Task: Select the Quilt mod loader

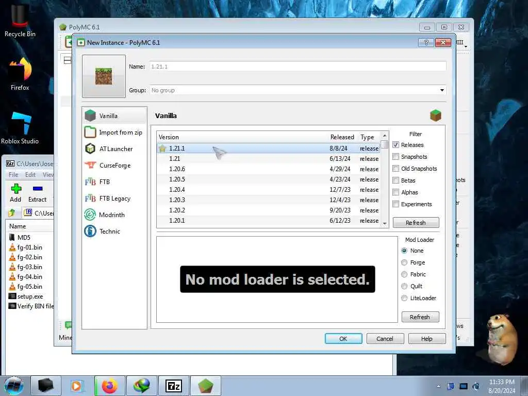Action: 404,286
